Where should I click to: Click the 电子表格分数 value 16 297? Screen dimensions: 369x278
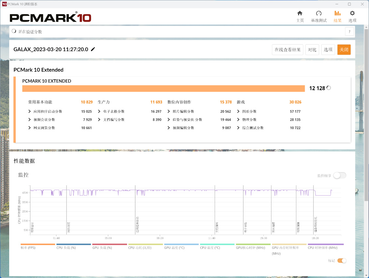pyautogui.click(x=156, y=111)
